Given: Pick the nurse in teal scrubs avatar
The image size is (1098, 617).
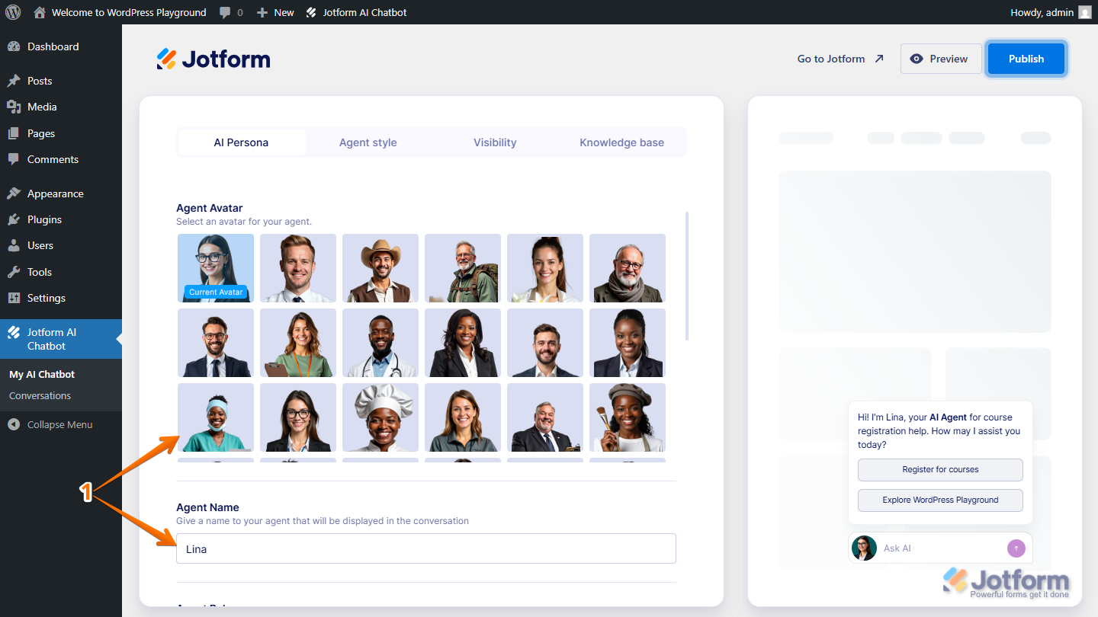Looking at the screenshot, I should [x=216, y=417].
